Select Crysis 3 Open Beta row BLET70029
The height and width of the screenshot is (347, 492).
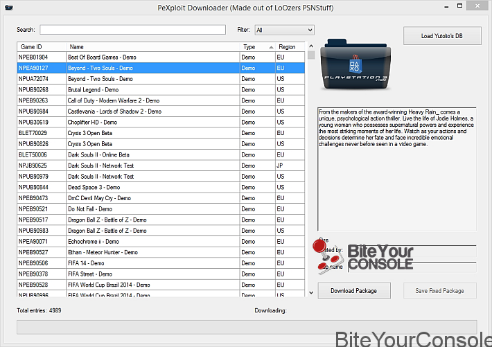[x=161, y=133]
